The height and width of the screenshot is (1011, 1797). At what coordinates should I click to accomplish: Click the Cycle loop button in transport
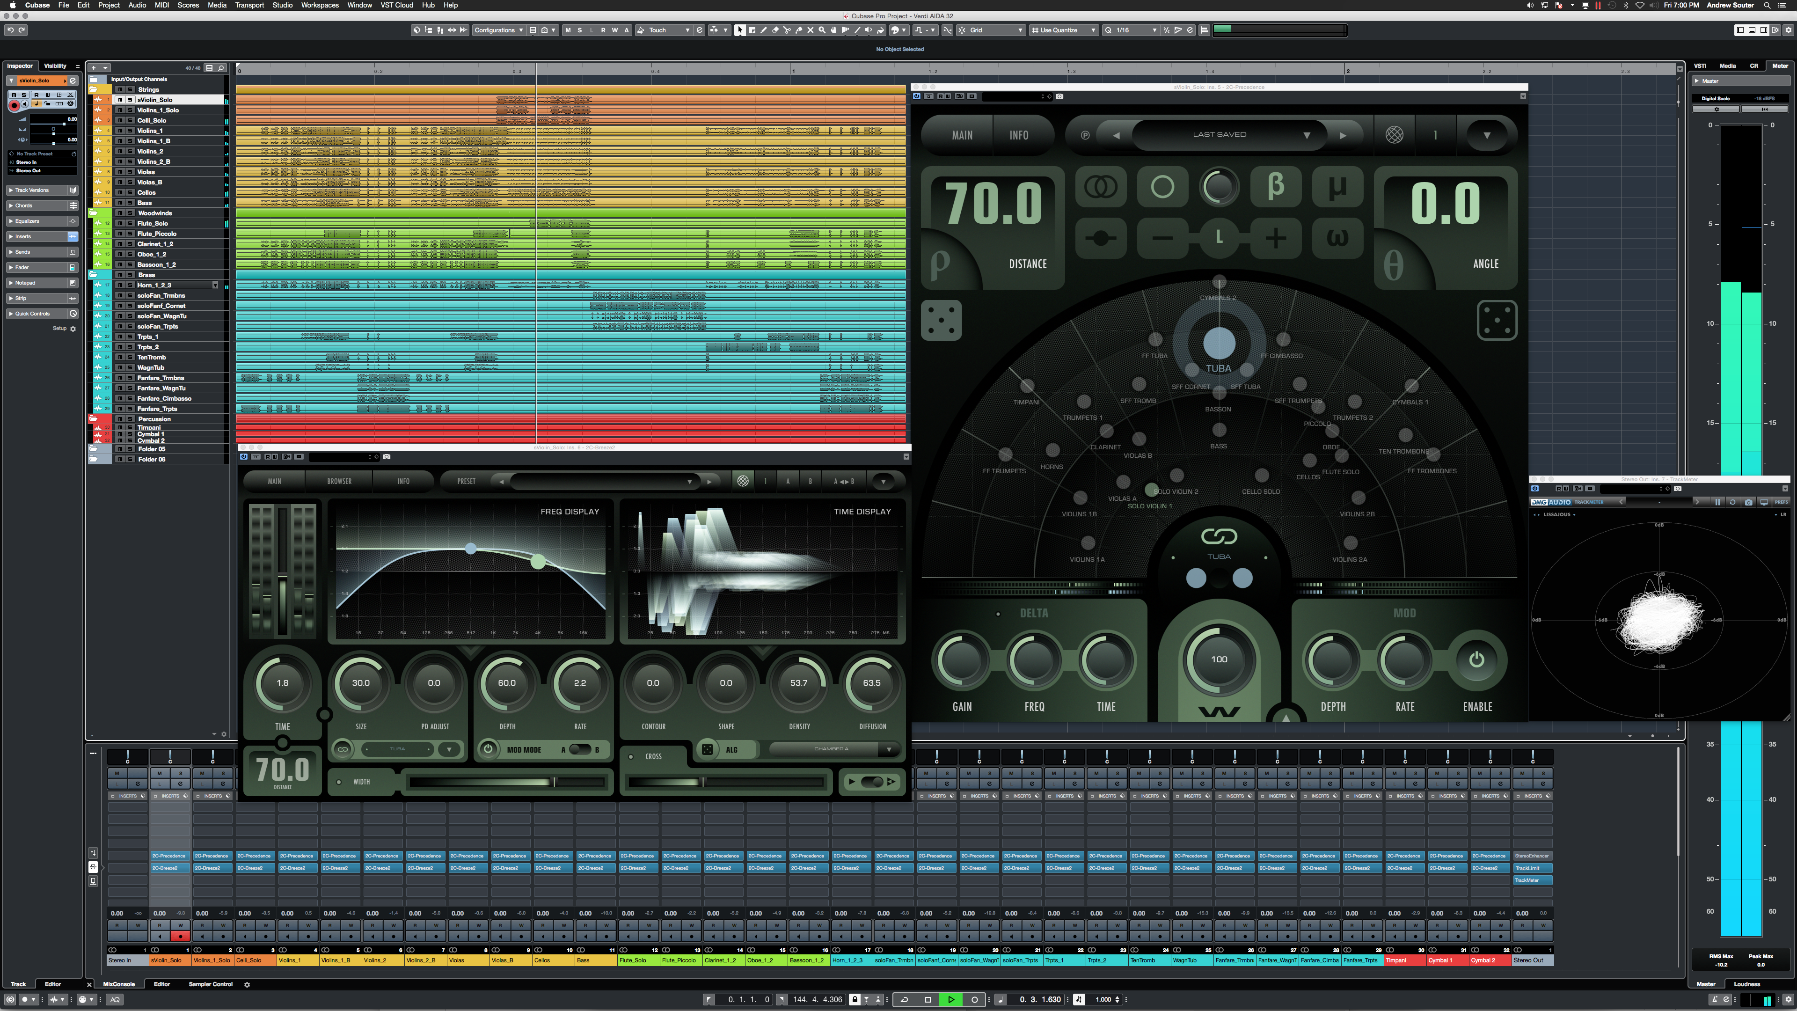coord(904,999)
